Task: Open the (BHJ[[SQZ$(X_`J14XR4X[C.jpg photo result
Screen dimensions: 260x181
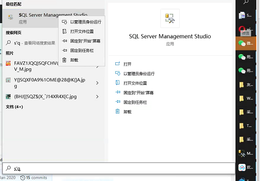Action: click(x=48, y=97)
